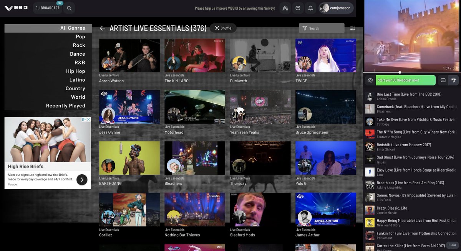Play Somos Novios by Luis Fonsi

(x=412, y=198)
